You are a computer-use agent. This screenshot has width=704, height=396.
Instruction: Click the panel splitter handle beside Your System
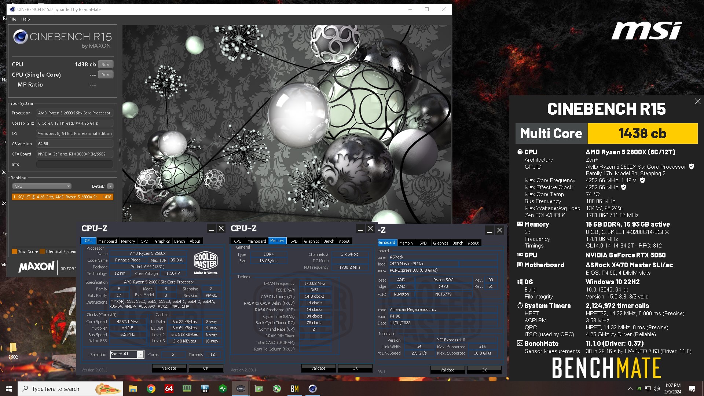[120, 150]
